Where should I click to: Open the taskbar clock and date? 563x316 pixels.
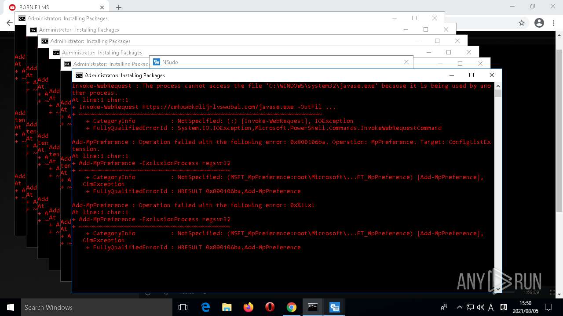click(x=525, y=307)
